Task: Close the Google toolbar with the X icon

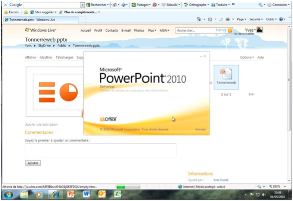Action: point(5,5)
